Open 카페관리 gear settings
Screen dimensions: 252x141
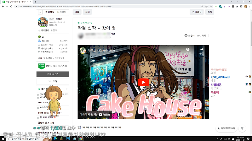[44, 30]
